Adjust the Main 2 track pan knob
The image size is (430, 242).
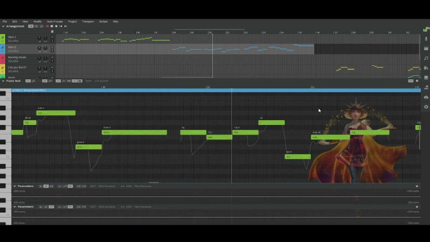[45, 48]
